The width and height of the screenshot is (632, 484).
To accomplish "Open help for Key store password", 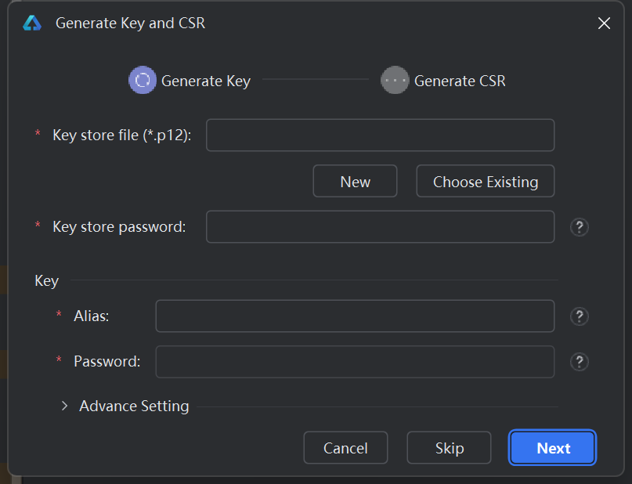I will (x=580, y=227).
